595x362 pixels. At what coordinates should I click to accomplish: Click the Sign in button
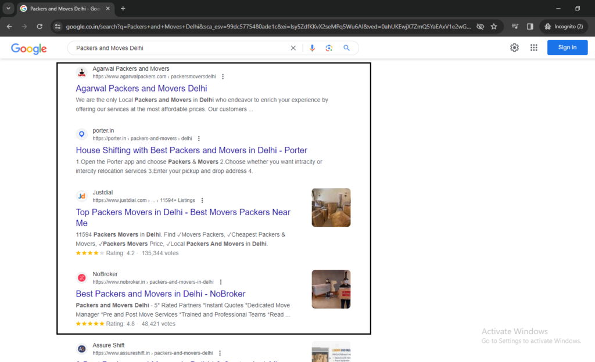[x=567, y=48]
